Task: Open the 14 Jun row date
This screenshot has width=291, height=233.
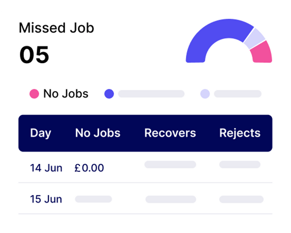Action: pyautogui.click(x=46, y=168)
